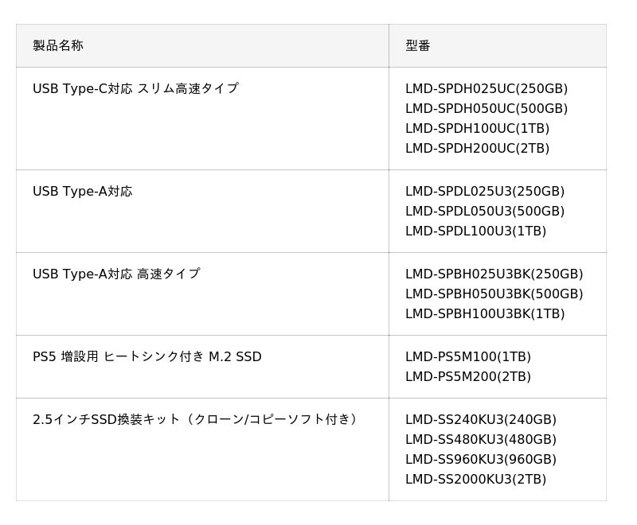Select the PS5 増設用 ヒートシンク付き M.2 SSD name

tap(147, 356)
